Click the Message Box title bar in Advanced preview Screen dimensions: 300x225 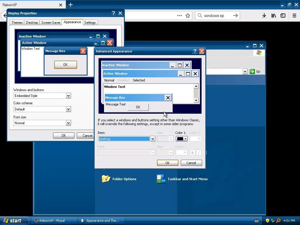(x=138, y=98)
